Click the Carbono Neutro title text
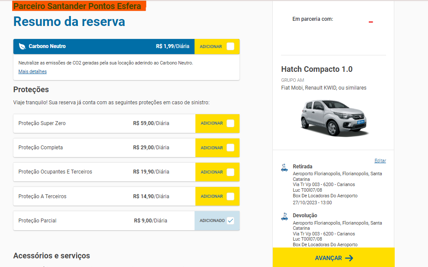The height and width of the screenshot is (267, 428). (47, 46)
